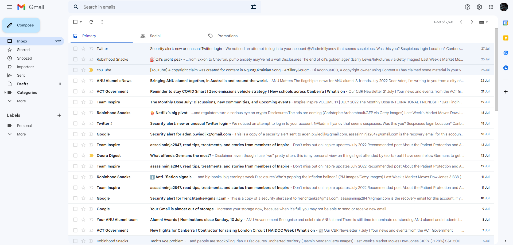The height and width of the screenshot is (245, 513).
Task: Switch to the Promotions tab
Action: [x=237, y=36]
